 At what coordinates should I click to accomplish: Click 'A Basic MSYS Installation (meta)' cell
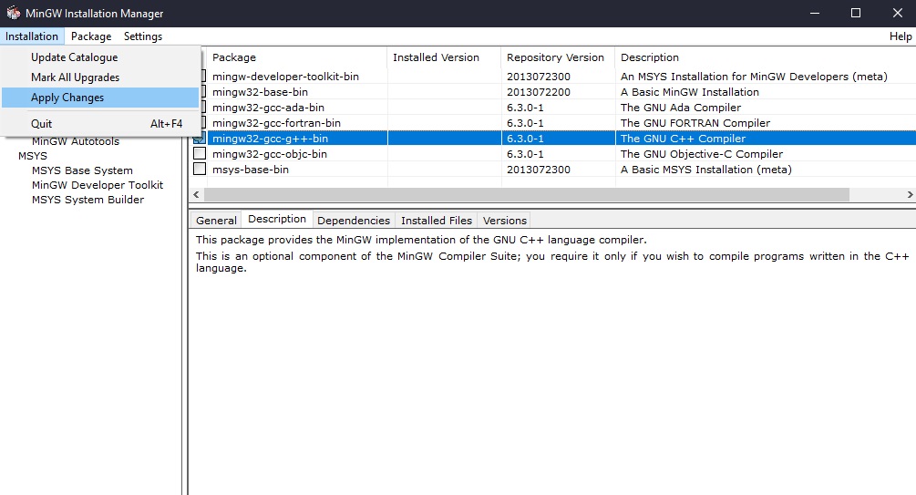pos(706,170)
